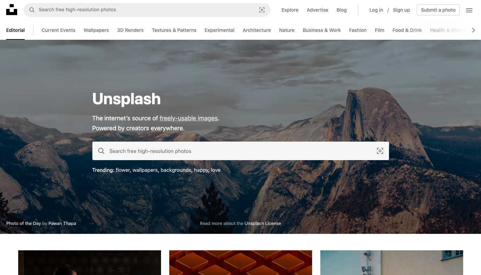
Task: Visit the Blog link
Action: click(x=342, y=10)
